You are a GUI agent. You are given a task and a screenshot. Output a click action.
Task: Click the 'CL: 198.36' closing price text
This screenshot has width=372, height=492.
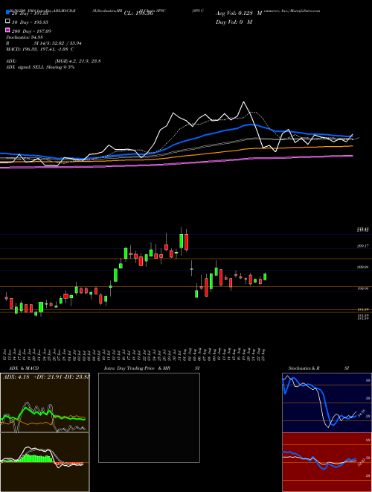138,13
